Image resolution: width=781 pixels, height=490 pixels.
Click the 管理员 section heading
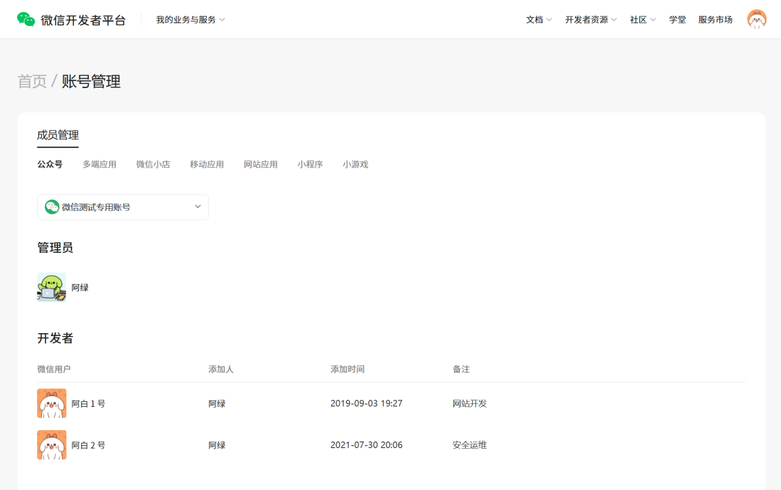pyautogui.click(x=55, y=247)
